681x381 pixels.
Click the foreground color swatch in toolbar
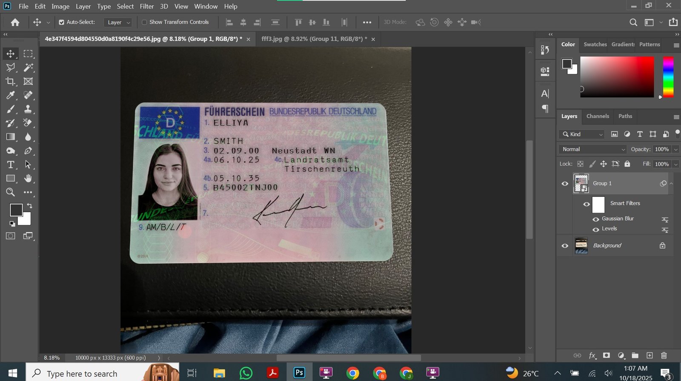tap(16, 210)
